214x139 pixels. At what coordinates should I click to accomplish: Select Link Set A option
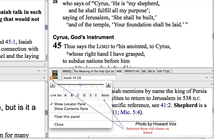tap(65, 96)
